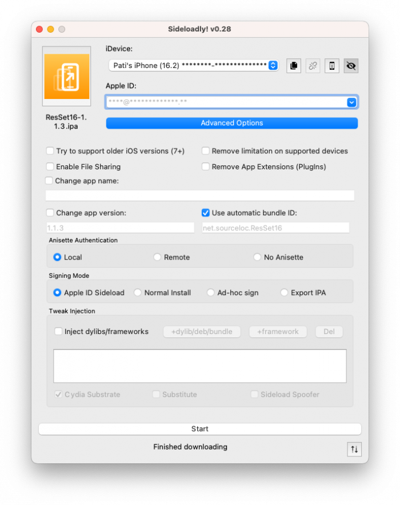Click the ResSet16-1.1.3.ipa file name
Viewport: 400px width, 505px height.
coord(66,122)
